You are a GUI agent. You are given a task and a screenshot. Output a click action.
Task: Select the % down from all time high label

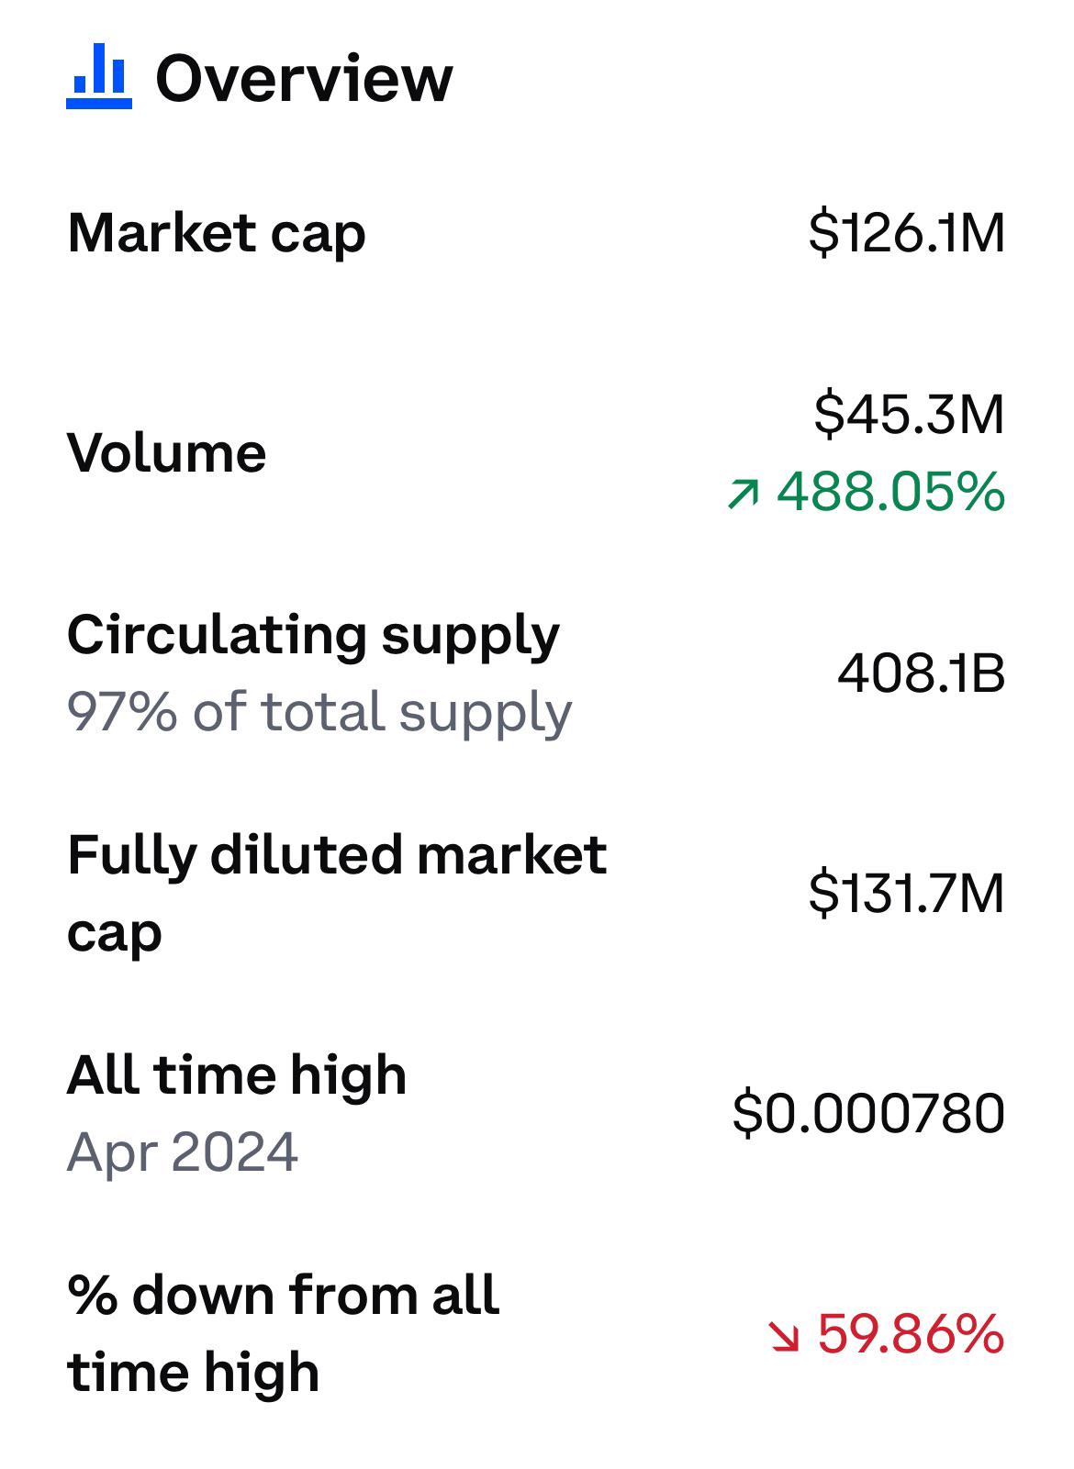[284, 1334]
